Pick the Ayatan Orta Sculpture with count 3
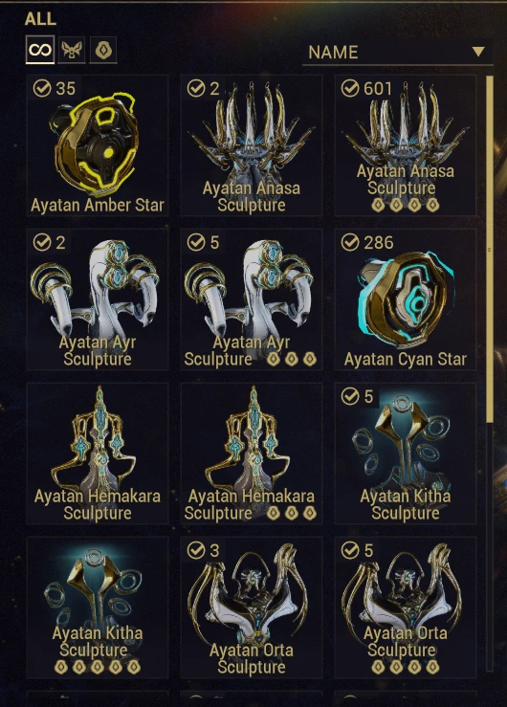 click(x=252, y=608)
